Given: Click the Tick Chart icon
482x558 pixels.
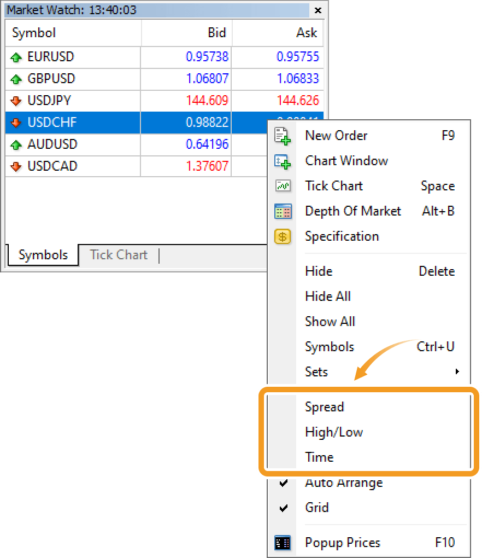Looking at the screenshot, I should 283,187.
